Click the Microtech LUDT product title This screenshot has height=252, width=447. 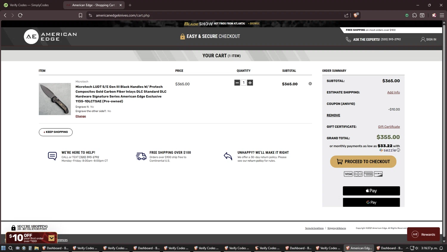click(x=121, y=94)
